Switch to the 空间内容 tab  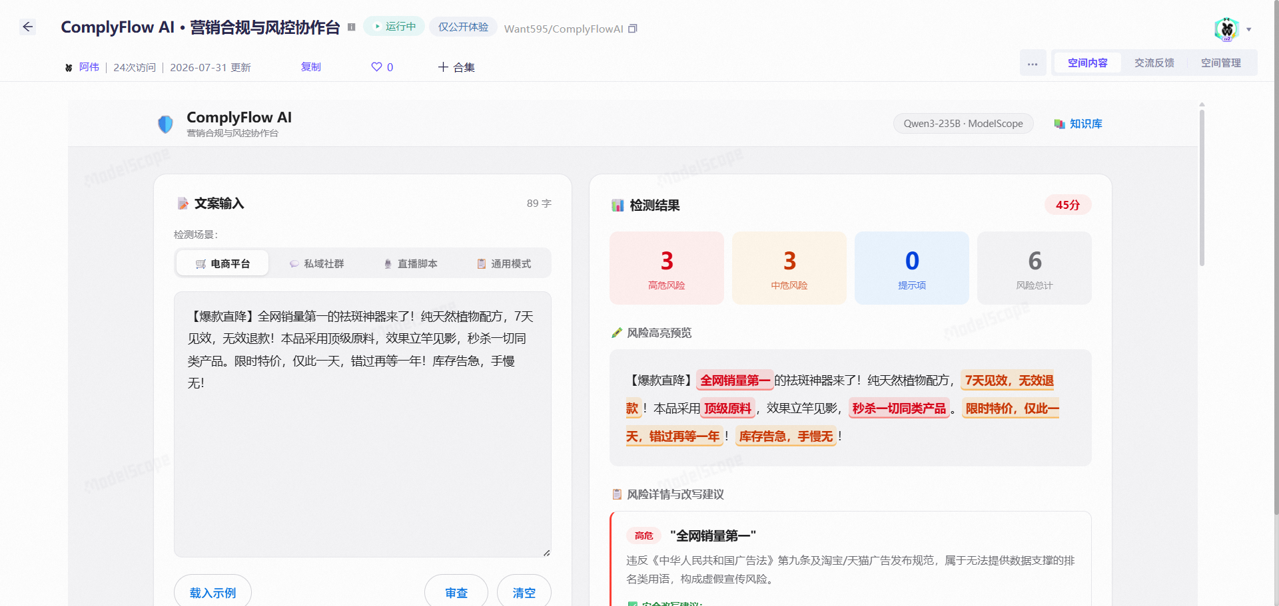pos(1087,63)
